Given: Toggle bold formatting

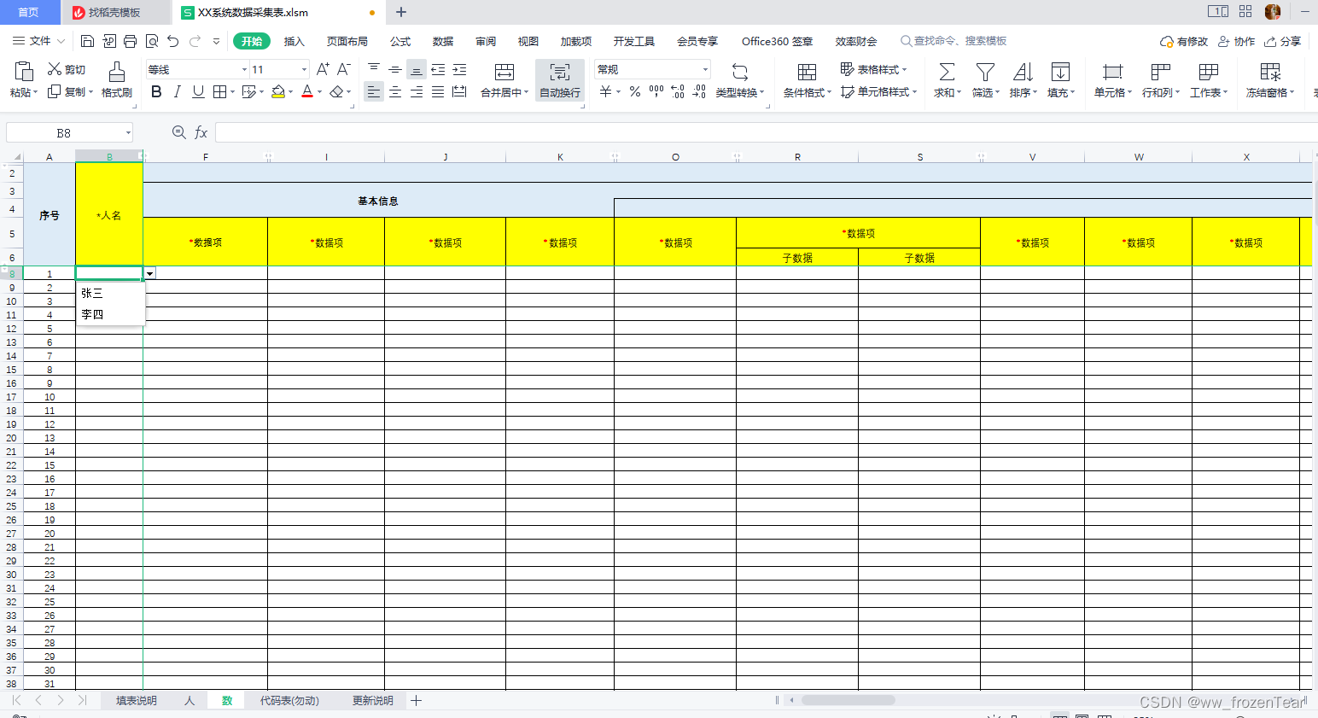Looking at the screenshot, I should click(x=156, y=91).
